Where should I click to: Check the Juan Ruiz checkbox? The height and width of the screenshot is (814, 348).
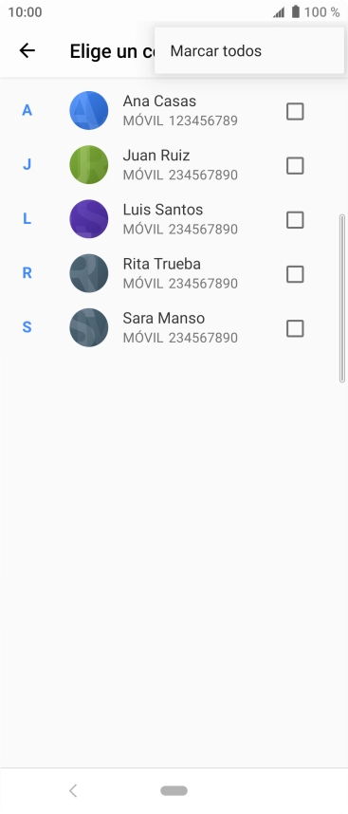pos(295,166)
